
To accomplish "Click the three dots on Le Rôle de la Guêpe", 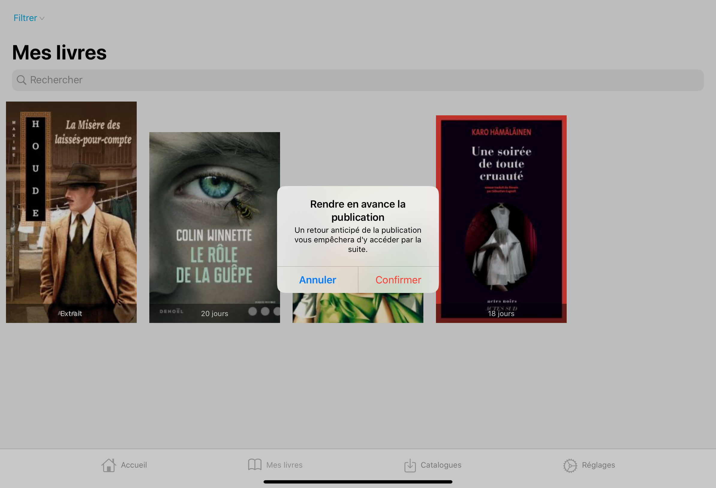I will point(265,311).
